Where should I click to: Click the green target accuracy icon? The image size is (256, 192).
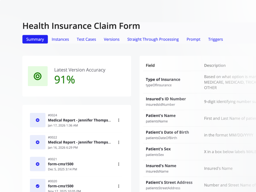click(x=38, y=76)
